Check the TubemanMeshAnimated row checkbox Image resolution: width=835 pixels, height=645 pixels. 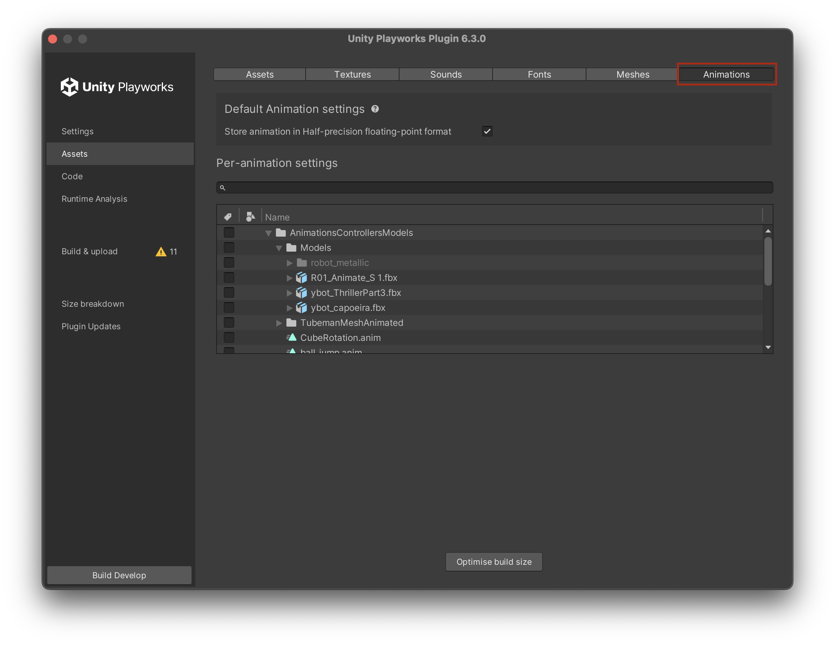tap(229, 323)
